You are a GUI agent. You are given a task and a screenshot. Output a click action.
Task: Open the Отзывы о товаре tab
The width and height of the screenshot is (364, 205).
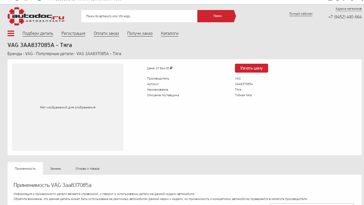[87, 169]
